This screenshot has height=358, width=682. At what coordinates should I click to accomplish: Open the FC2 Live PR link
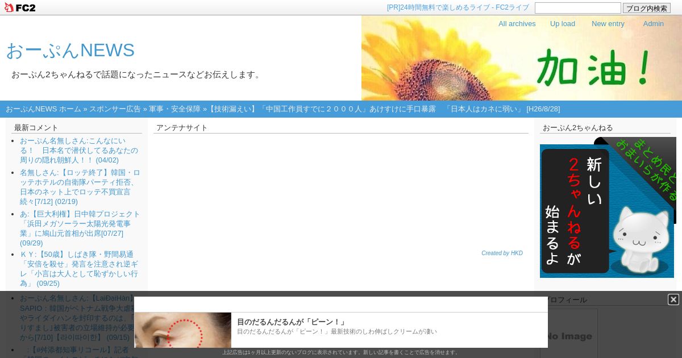coord(458,7)
